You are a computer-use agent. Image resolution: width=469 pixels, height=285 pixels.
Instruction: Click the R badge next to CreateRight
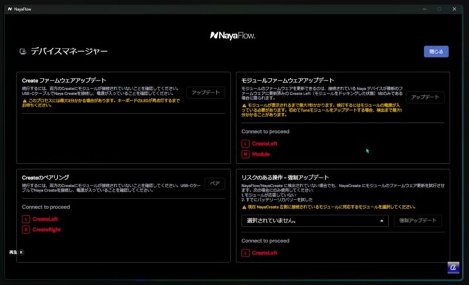tap(26, 229)
